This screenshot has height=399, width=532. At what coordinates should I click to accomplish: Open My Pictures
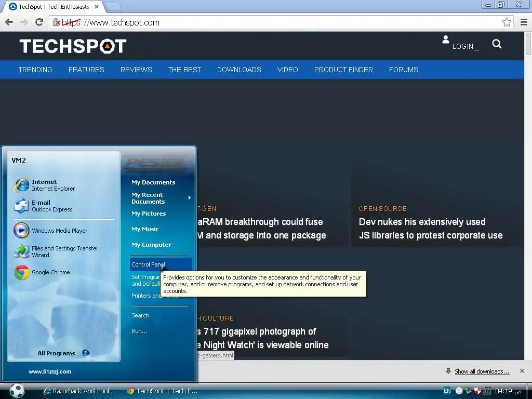(149, 214)
